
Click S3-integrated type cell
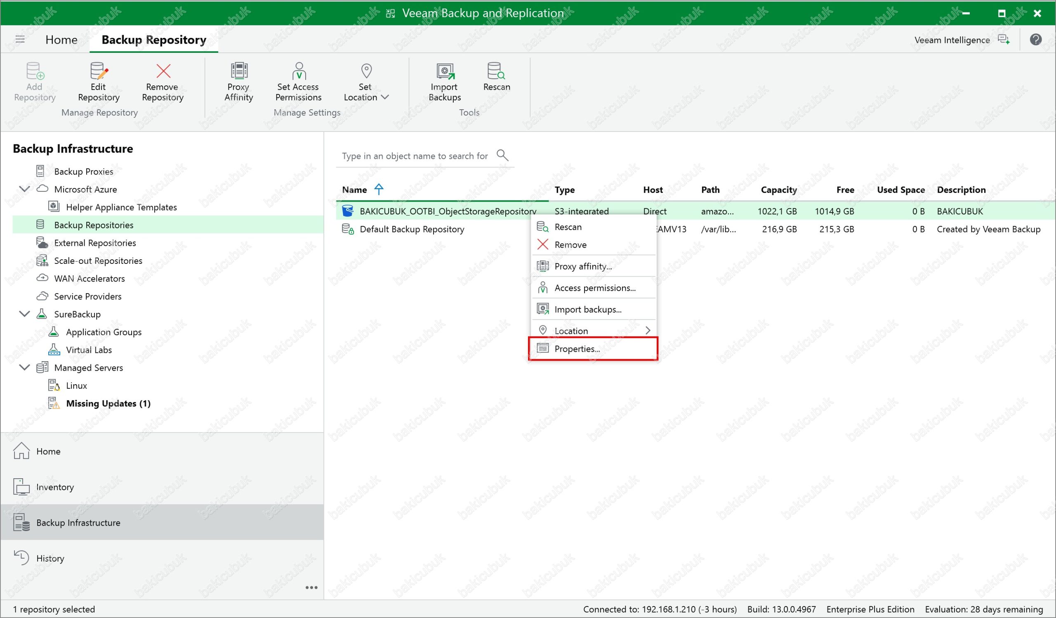pos(582,211)
